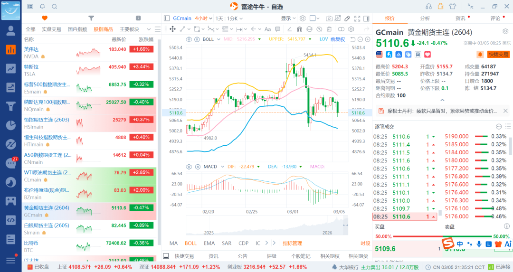This screenshot has height=272, width=513.
Task: Click the watchlist vertical scrollbar
Action: pyautogui.click(x=159, y=142)
